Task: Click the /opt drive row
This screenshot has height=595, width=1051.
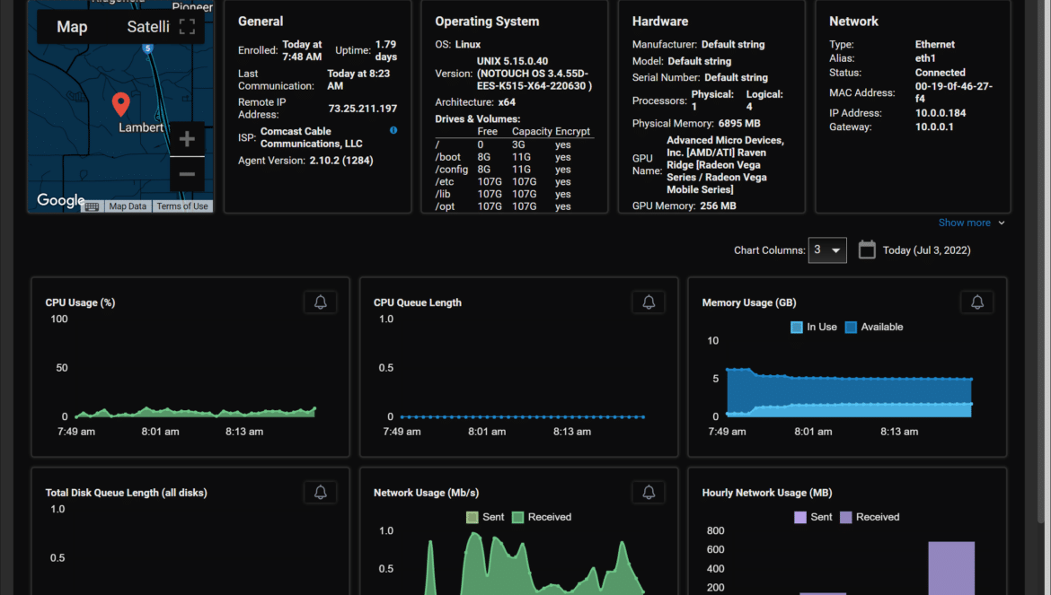Action: pyautogui.click(x=514, y=206)
